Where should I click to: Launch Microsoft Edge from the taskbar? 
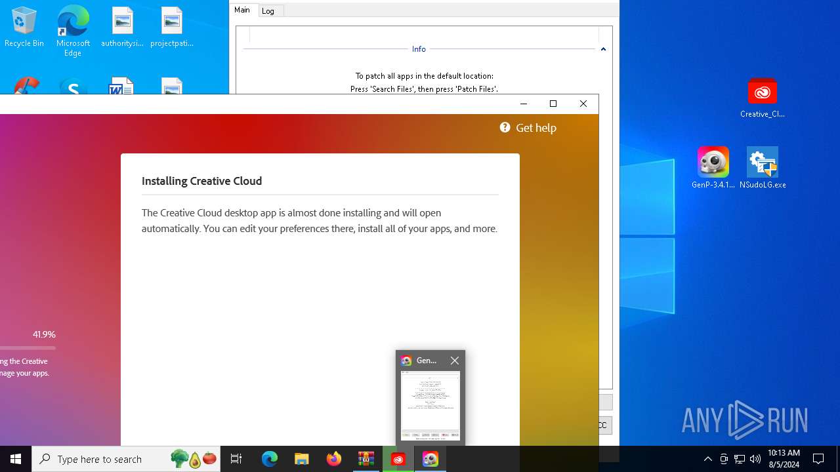pos(269,459)
